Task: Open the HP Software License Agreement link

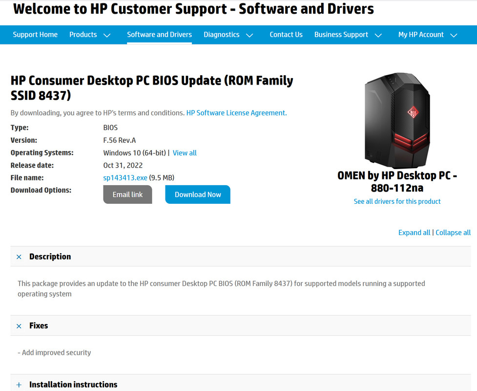Action: [x=236, y=113]
